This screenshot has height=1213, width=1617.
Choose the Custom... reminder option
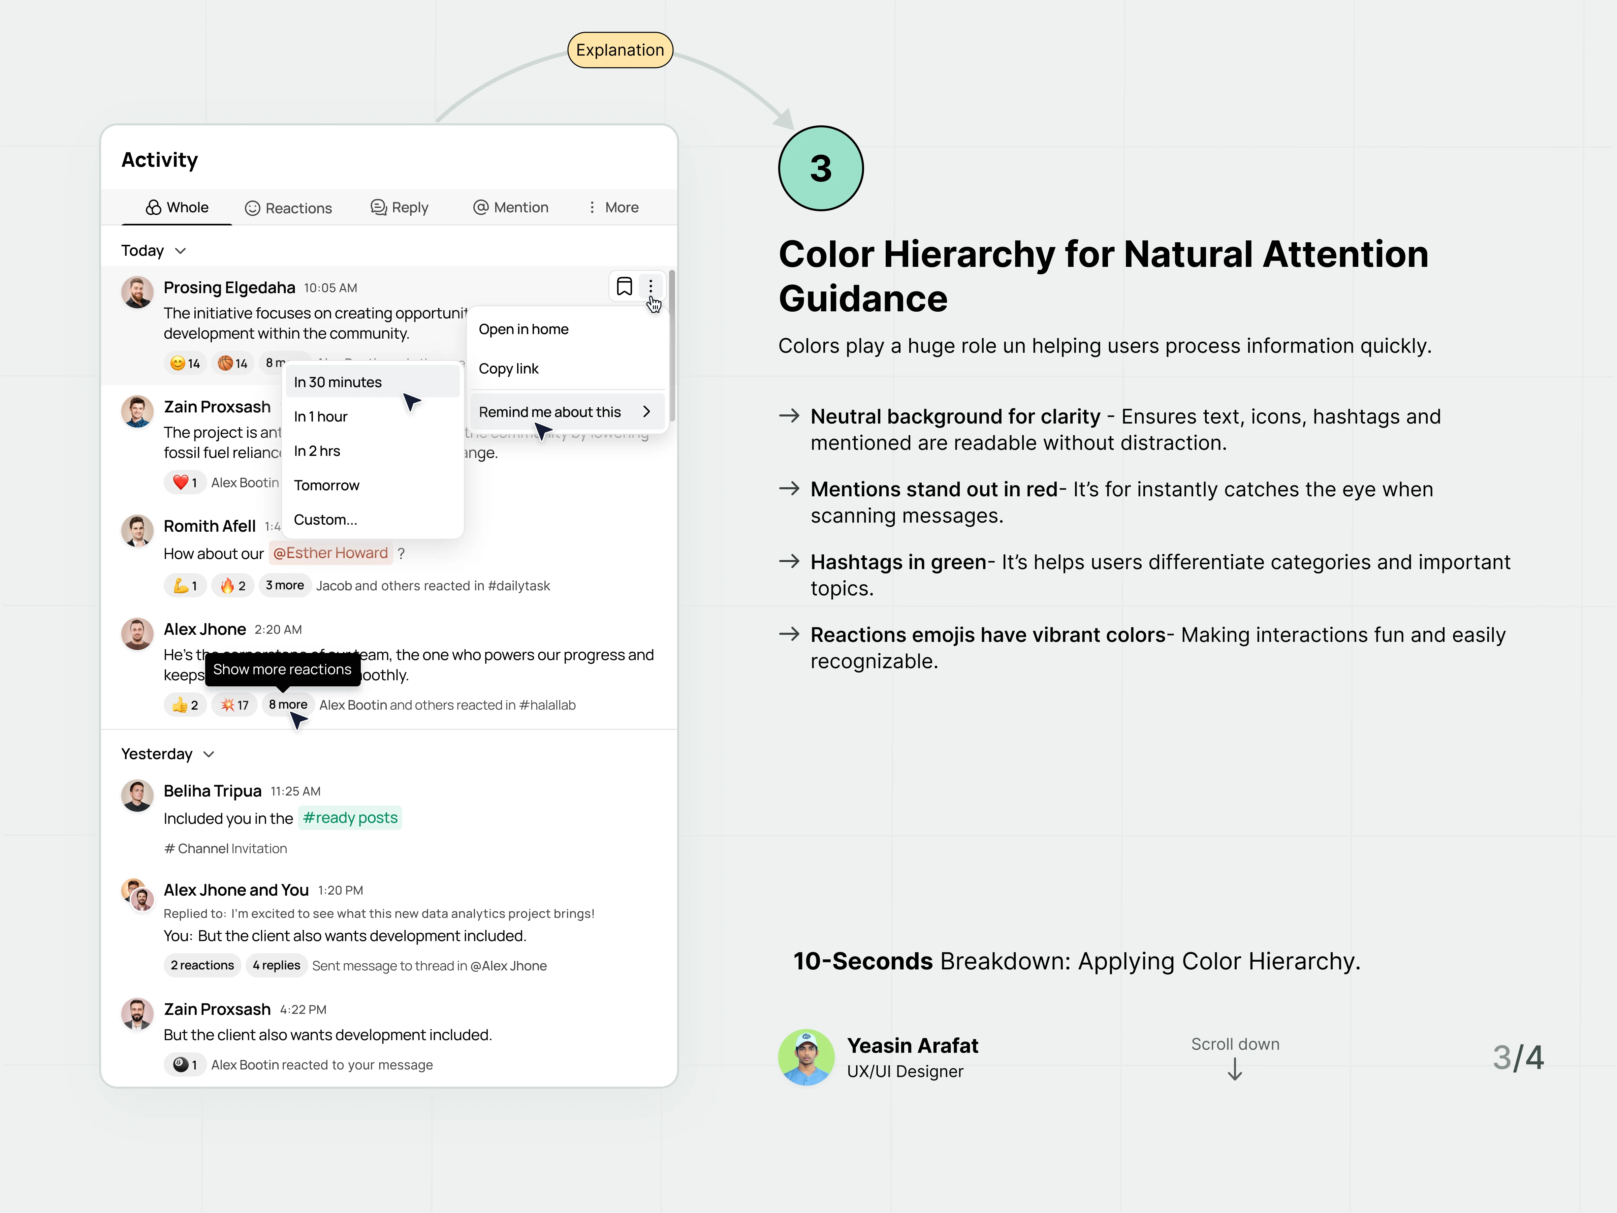coord(373,520)
